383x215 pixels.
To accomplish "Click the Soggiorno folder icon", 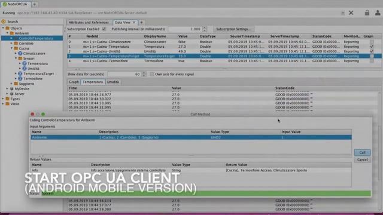I will [16, 84].
